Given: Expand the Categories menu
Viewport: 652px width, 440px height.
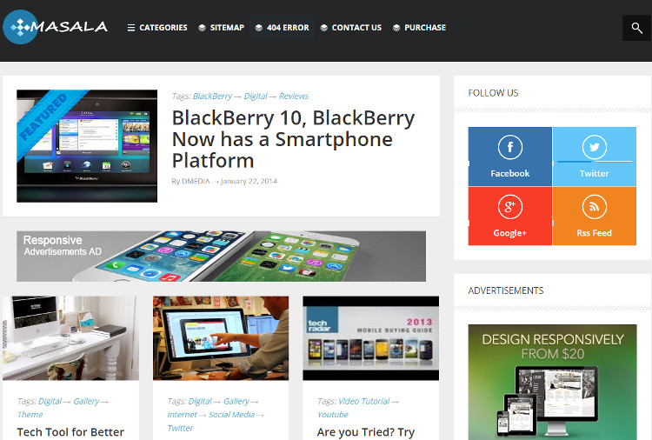Looking at the screenshot, I should click(x=157, y=28).
